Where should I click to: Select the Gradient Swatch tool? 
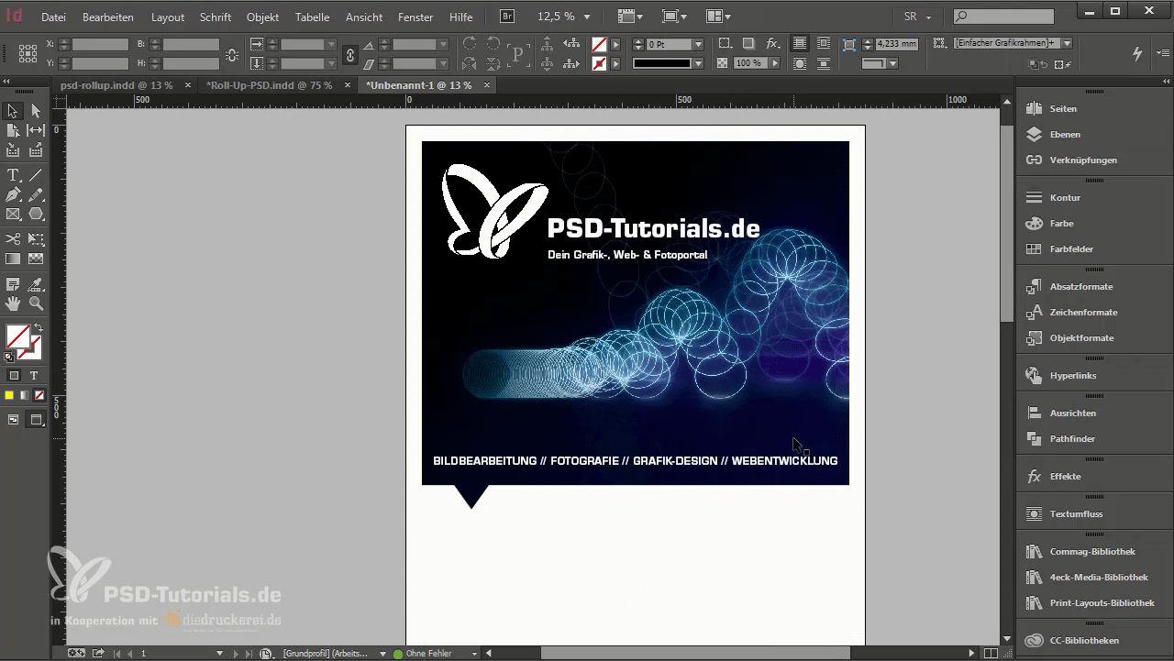(13, 259)
